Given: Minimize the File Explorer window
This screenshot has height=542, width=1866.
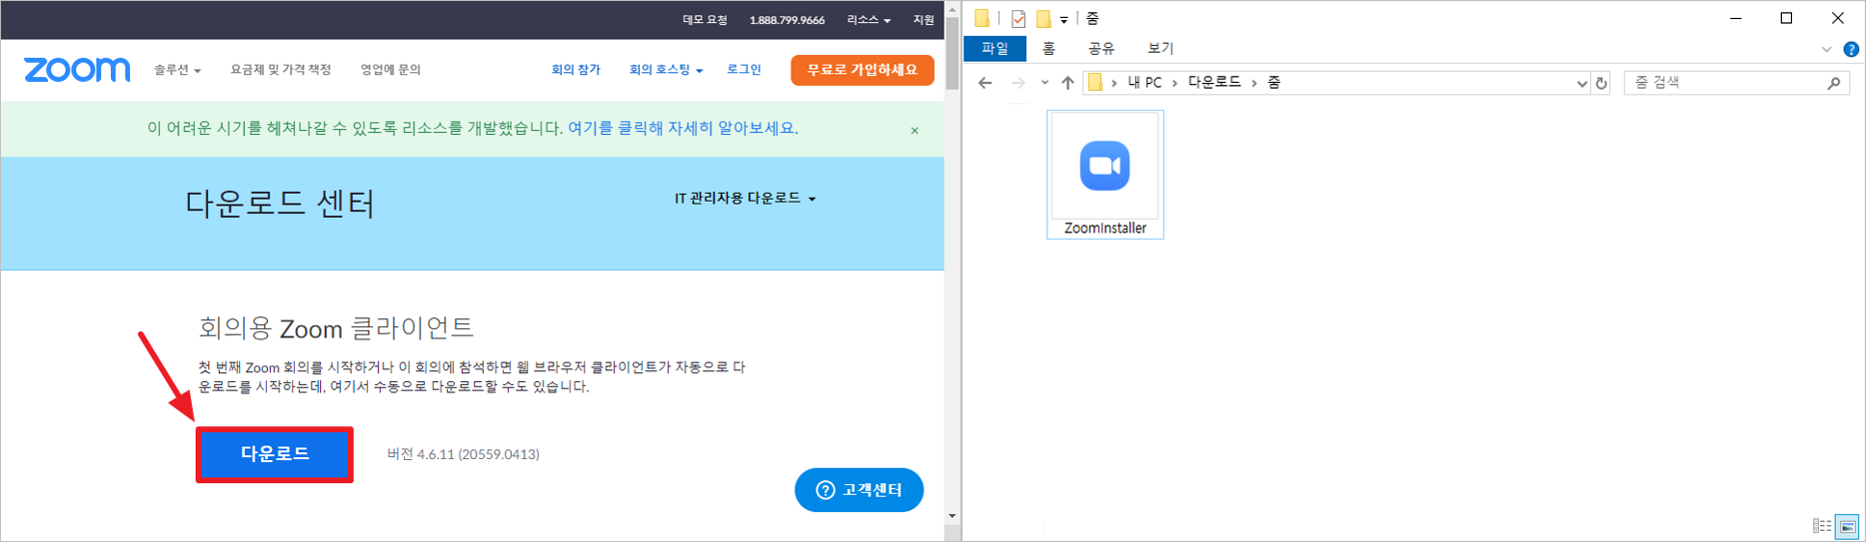Looking at the screenshot, I should click(x=1736, y=18).
